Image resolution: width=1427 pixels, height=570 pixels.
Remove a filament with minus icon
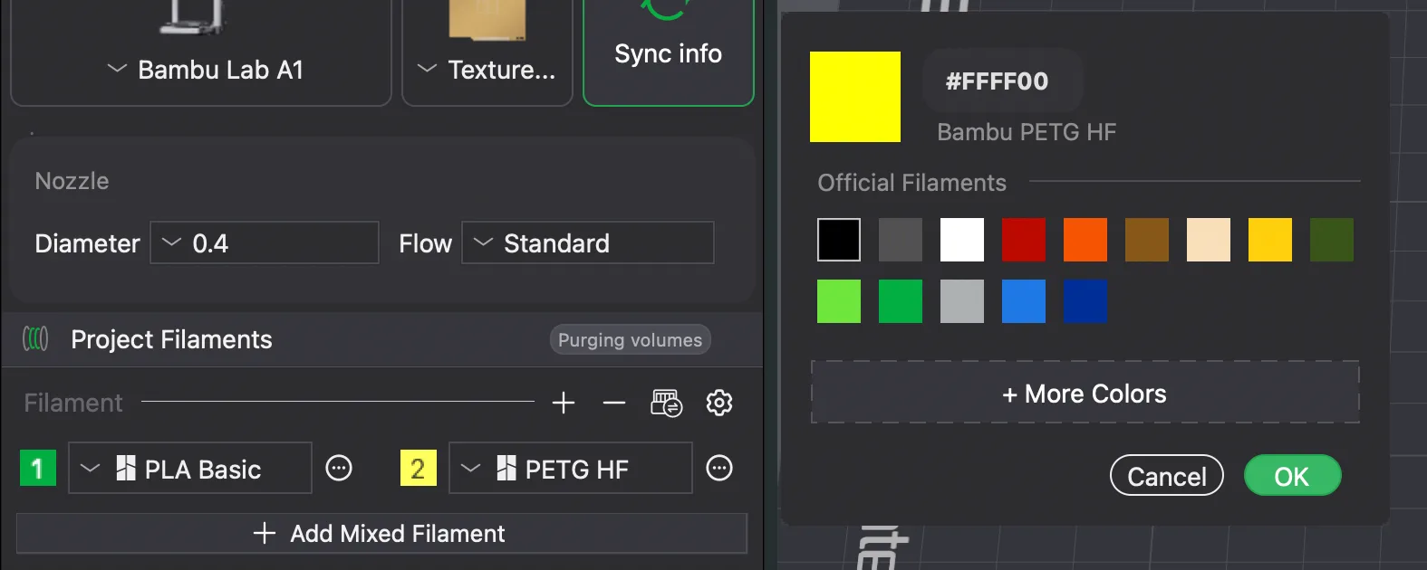(614, 403)
